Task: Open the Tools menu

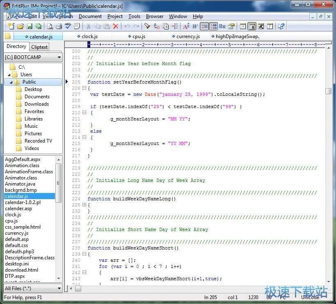Action: (134, 16)
